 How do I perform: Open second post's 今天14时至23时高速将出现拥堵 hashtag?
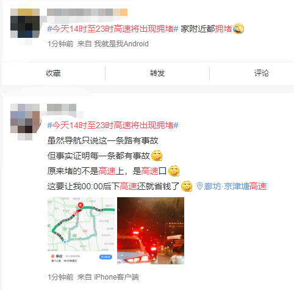[113, 125]
